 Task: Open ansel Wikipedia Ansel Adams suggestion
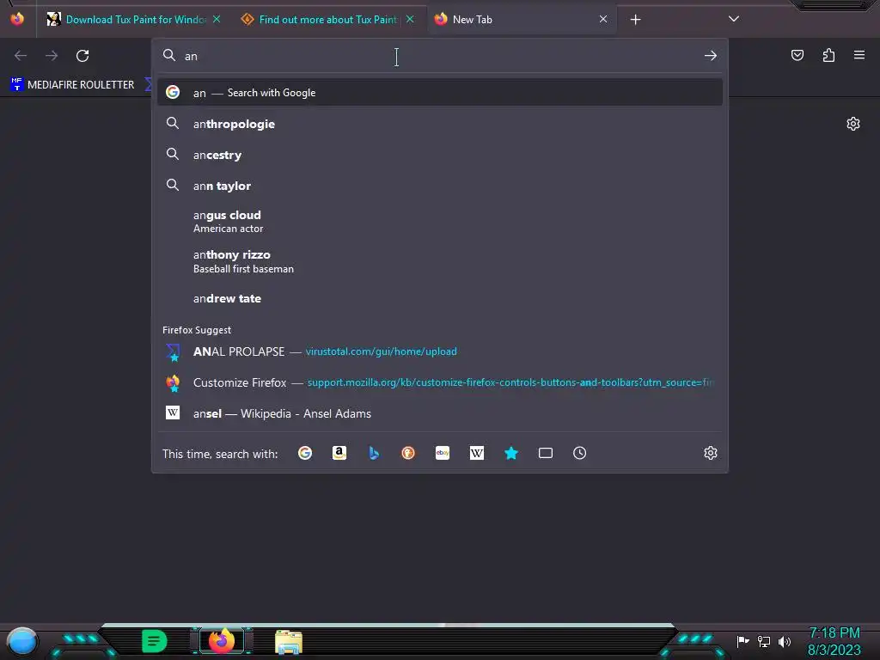click(x=440, y=413)
